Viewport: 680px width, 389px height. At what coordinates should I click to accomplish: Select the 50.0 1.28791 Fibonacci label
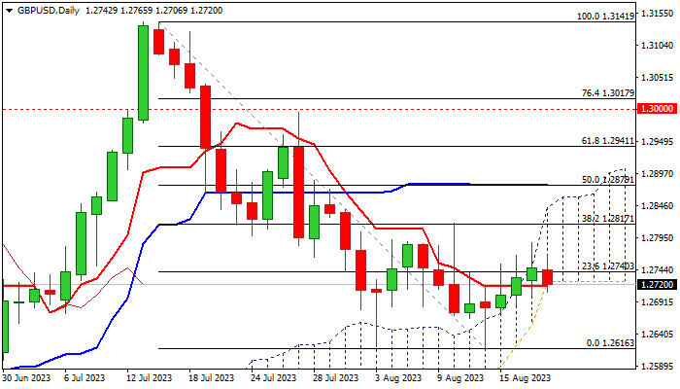tap(607, 179)
